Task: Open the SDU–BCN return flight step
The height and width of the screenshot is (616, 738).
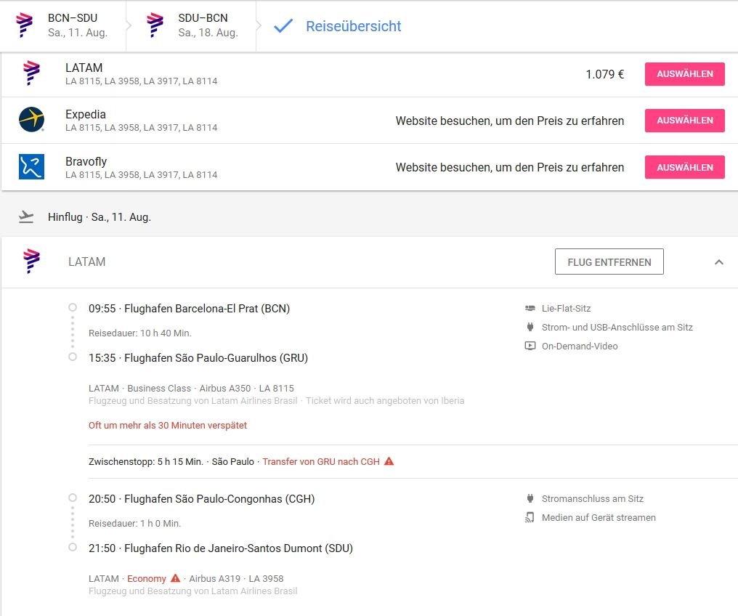Action: pos(192,25)
